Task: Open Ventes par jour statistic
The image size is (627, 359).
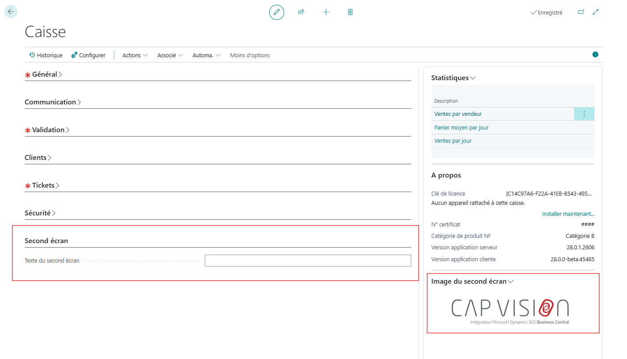Action: click(453, 141)
